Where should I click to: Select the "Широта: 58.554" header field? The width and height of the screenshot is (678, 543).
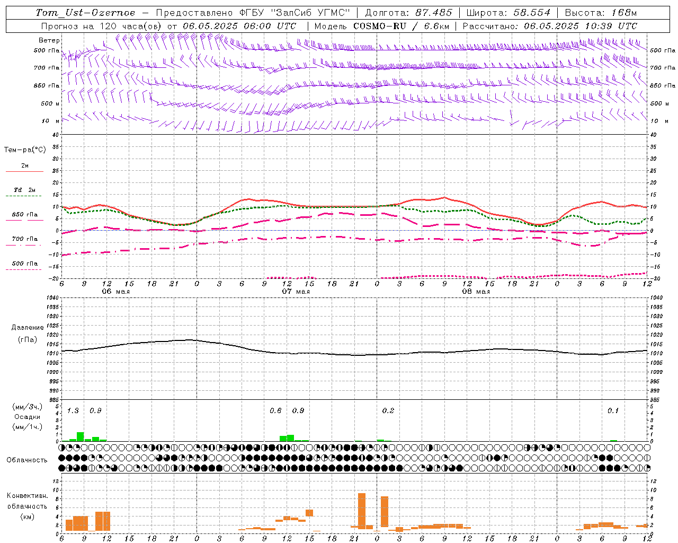click(x=508, y=13)
